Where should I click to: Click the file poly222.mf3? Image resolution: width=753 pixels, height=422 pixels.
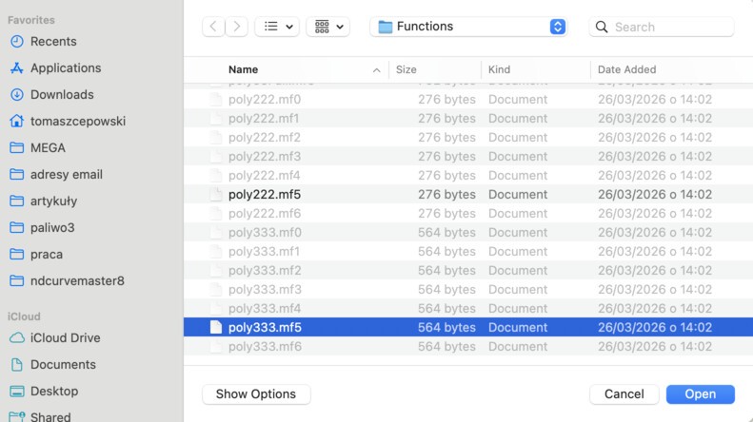click(x=468, y=156)
